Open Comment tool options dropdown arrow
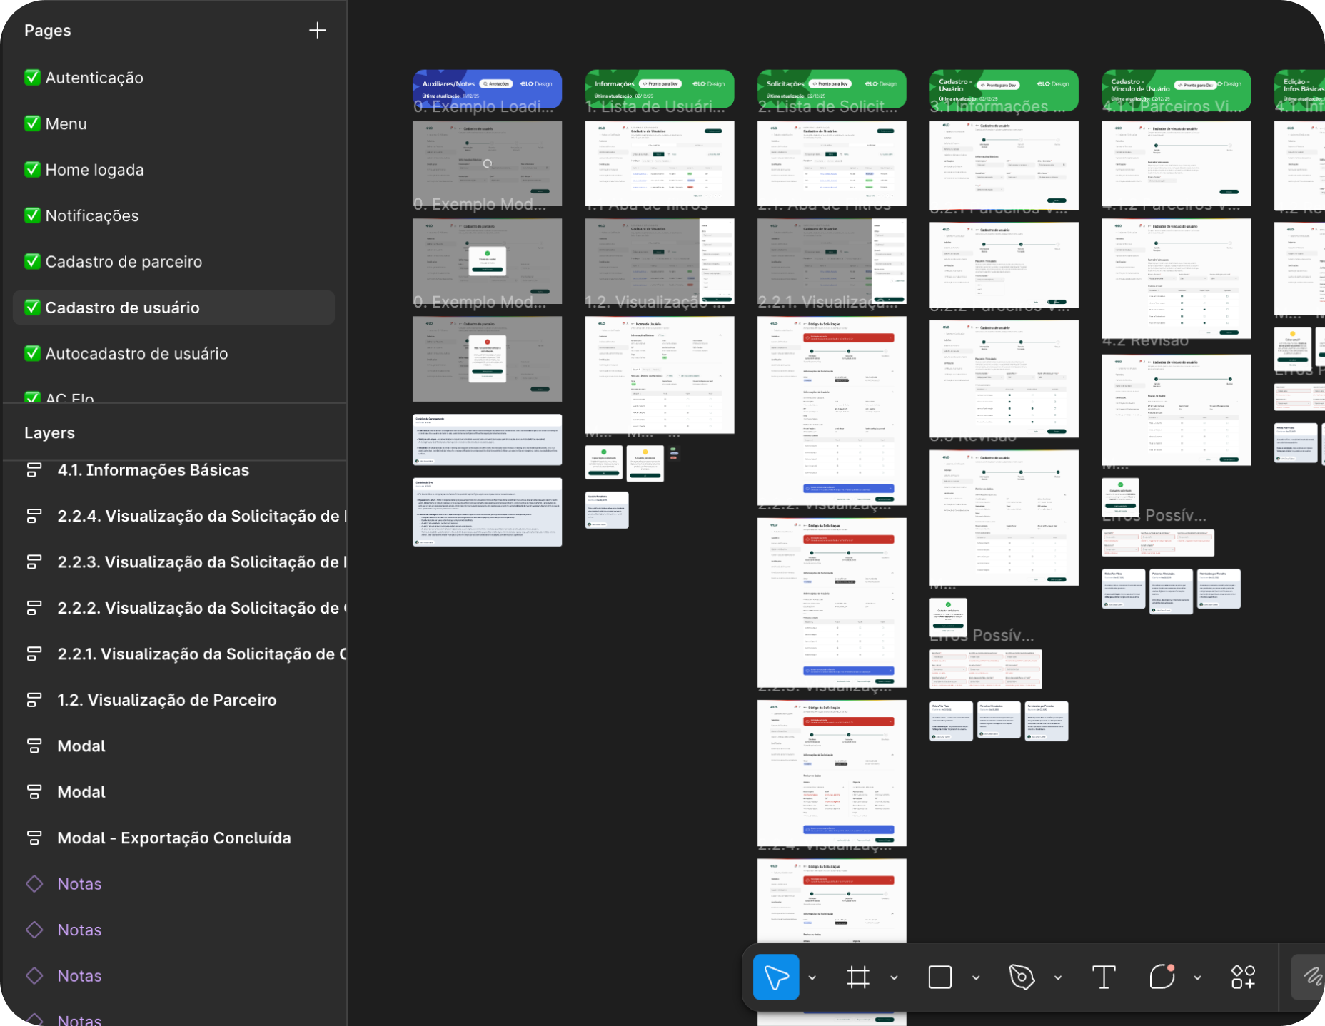This screenshot has width=1325, height=1026. (x=1197, y=977)
